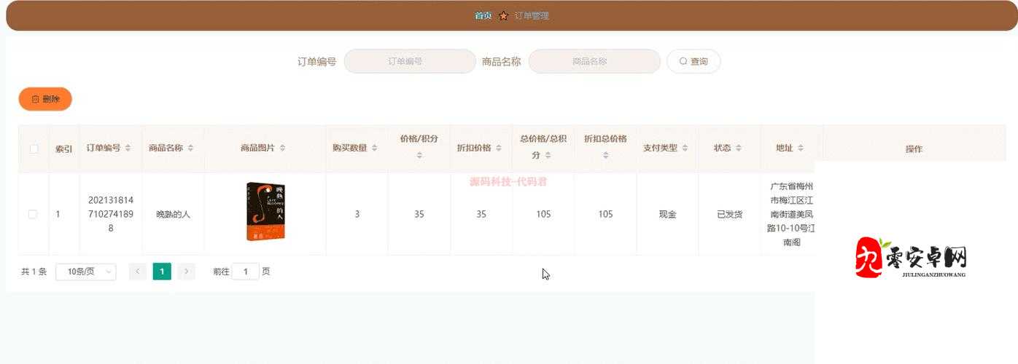The height and width of the screenshot is (364, 1018).
Task: Go to 首页 breadcrumb link
Action: 483,15
